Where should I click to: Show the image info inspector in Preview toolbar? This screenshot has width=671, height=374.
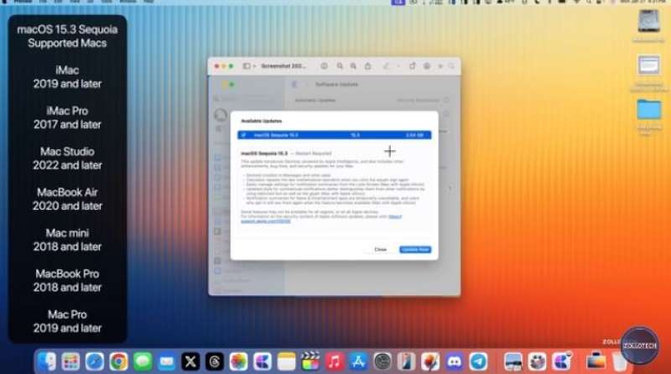pos(324,66)
